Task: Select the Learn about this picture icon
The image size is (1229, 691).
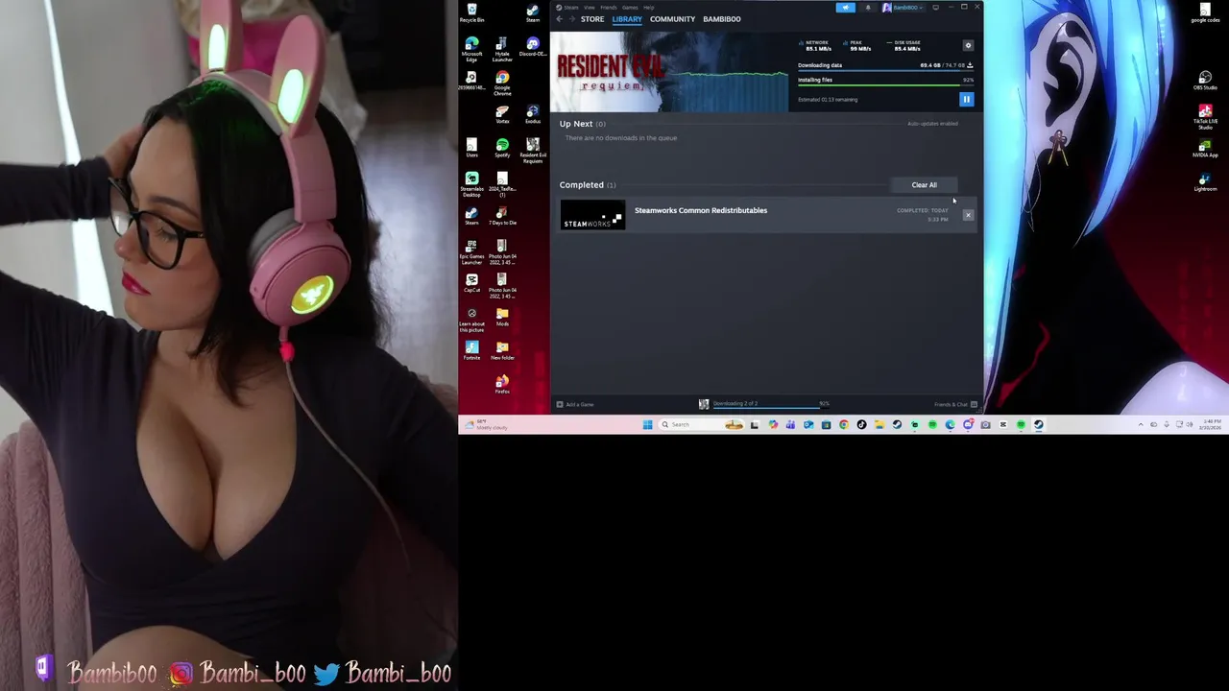Action: [x=471, y=320]
